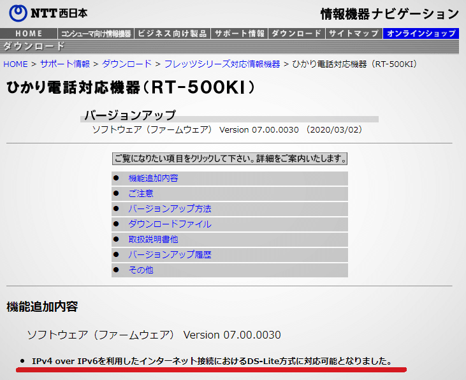Jump to その他 section link

tap(141, 270)
